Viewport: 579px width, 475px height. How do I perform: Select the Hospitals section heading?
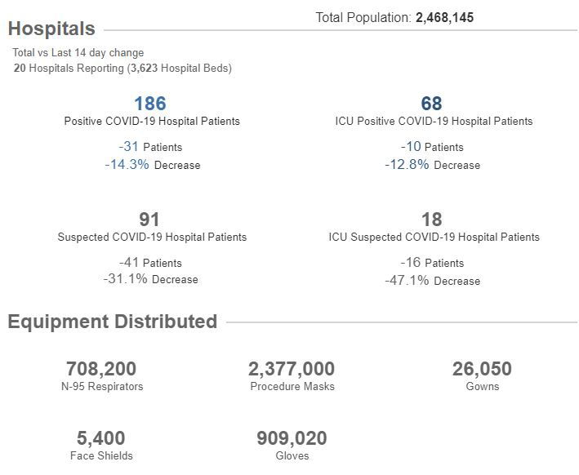point(51,29)
